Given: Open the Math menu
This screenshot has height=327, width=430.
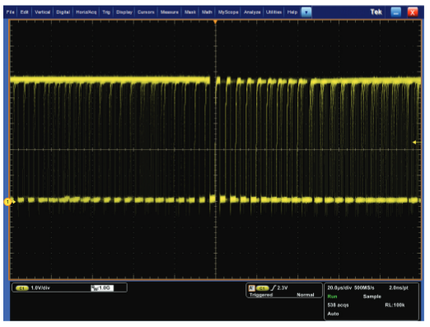Looking at the screenshot, I should pos(207,12).
